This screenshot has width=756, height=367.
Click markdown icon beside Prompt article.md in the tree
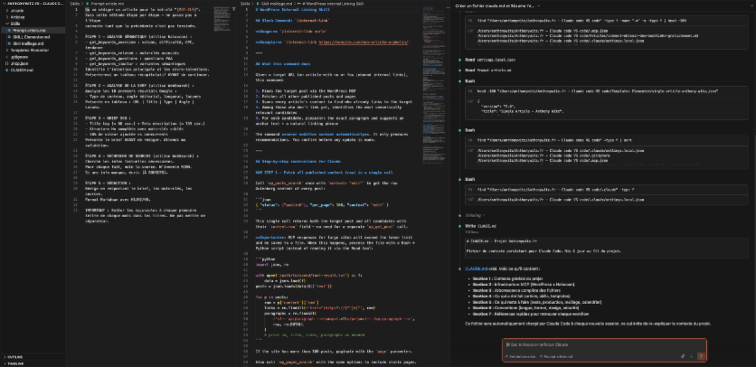[9, 30]
